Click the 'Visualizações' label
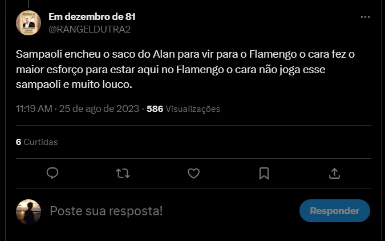Image resolution: width=385 pixels, height=241 pixels. tap(193, 109)
